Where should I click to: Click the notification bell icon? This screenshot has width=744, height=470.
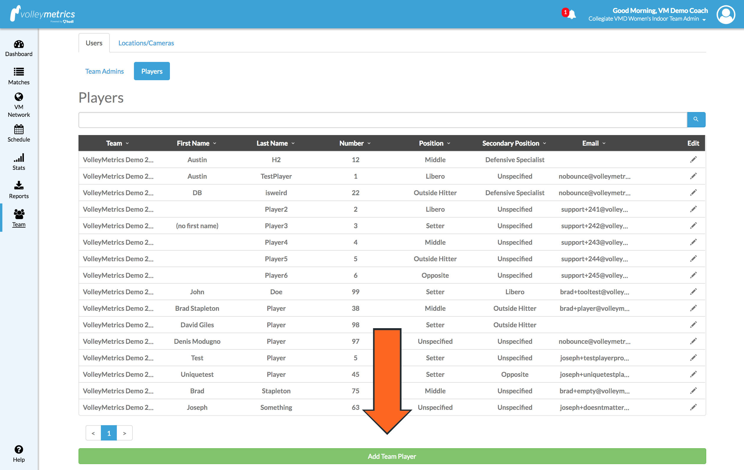pyautogui.click(x=572, y=14)
